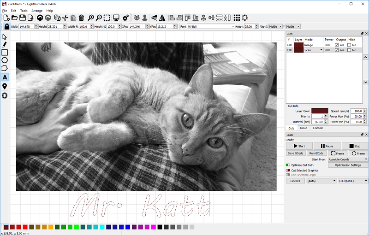Uncheck Output for the Image layer

pyautogui.click(x=337, y=45)
